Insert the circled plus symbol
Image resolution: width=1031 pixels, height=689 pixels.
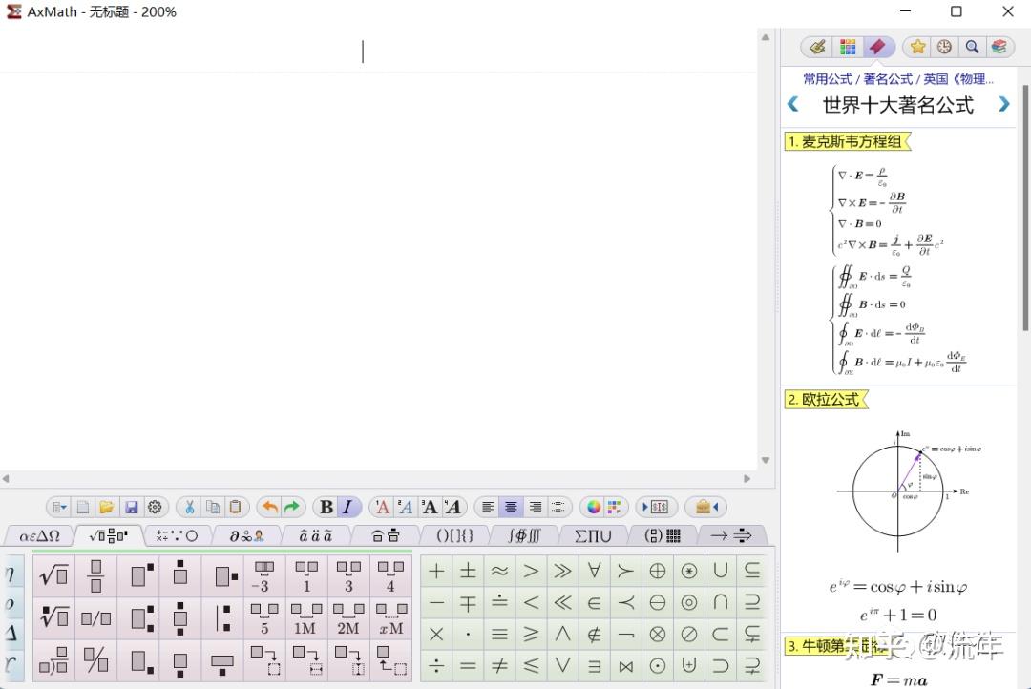tap(657, 571)
